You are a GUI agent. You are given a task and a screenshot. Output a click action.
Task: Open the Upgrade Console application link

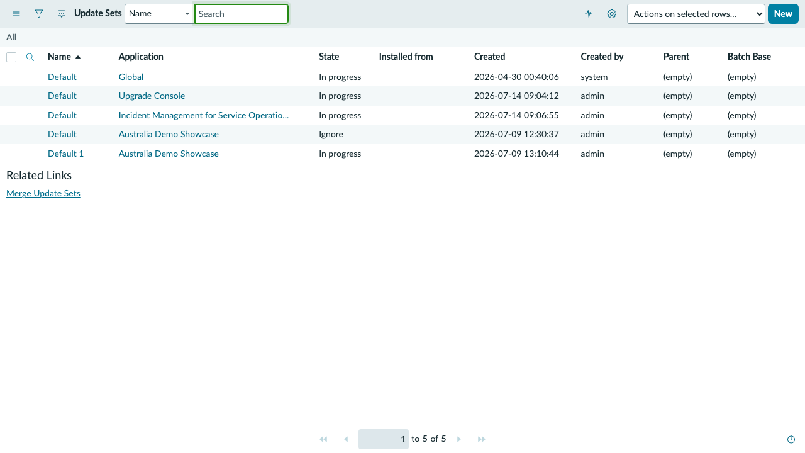[x=152, y=96]
